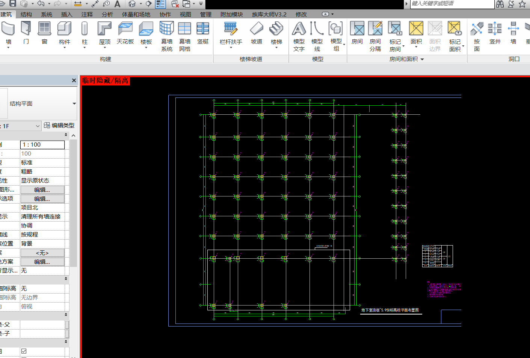Click the Ceiling (天花板) tool
Image resolution: width=530 pixels, height=358 pixels.
(125, 33)
